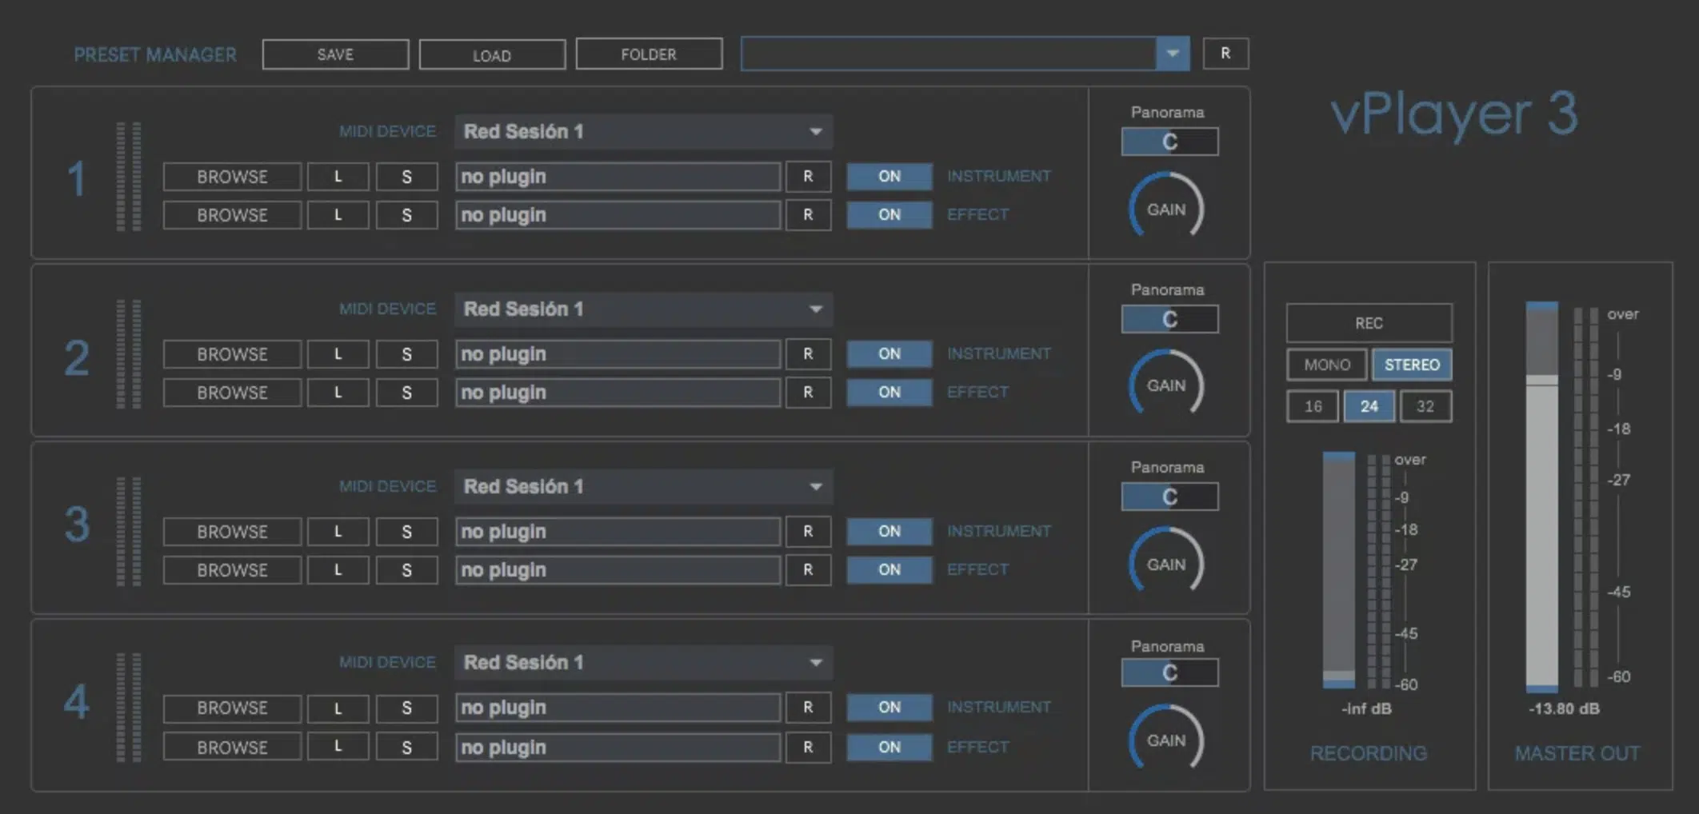Click S button on channel 1 effect row

point(406,215)
